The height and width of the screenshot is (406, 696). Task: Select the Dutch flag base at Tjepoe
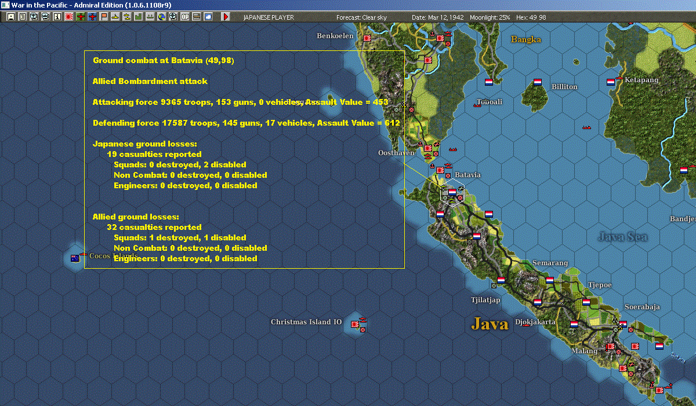tap(586, 302)
